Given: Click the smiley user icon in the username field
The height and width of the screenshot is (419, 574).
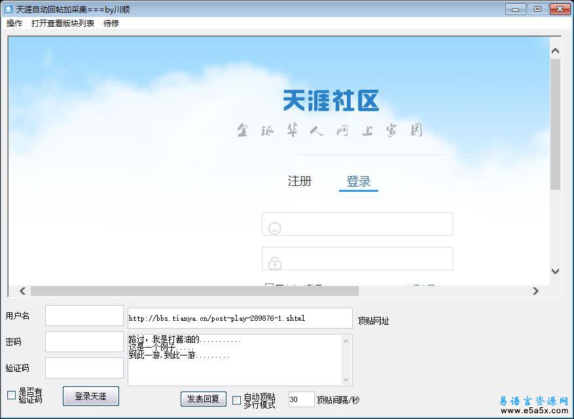Looking at the screenshot, I should tap(274, 227).
